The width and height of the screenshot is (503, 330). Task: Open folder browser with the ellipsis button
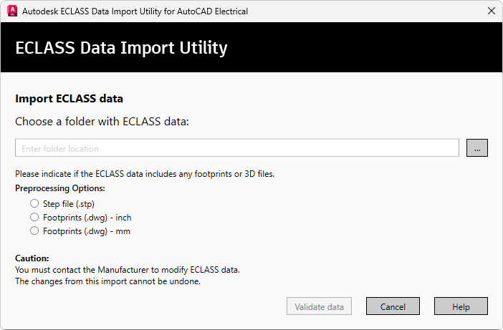(x=477, y=148)
